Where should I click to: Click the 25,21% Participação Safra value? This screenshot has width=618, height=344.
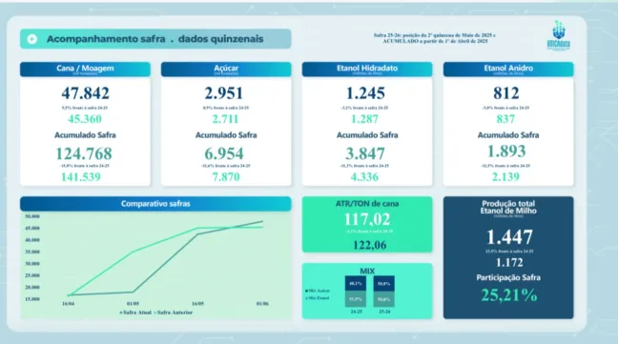click(x=509, y=295)
